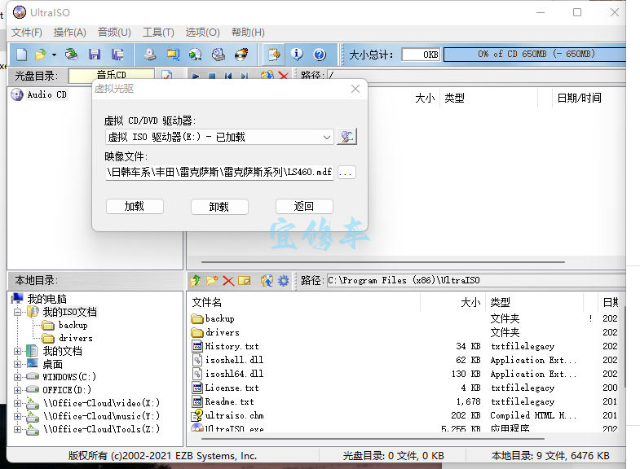Click the Previous track button

(x=227, y=76)
